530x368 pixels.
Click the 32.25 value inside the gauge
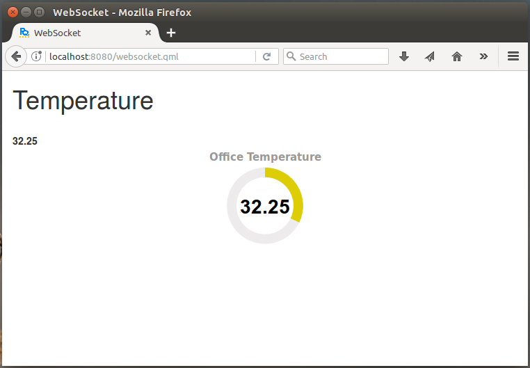[265, 207]
